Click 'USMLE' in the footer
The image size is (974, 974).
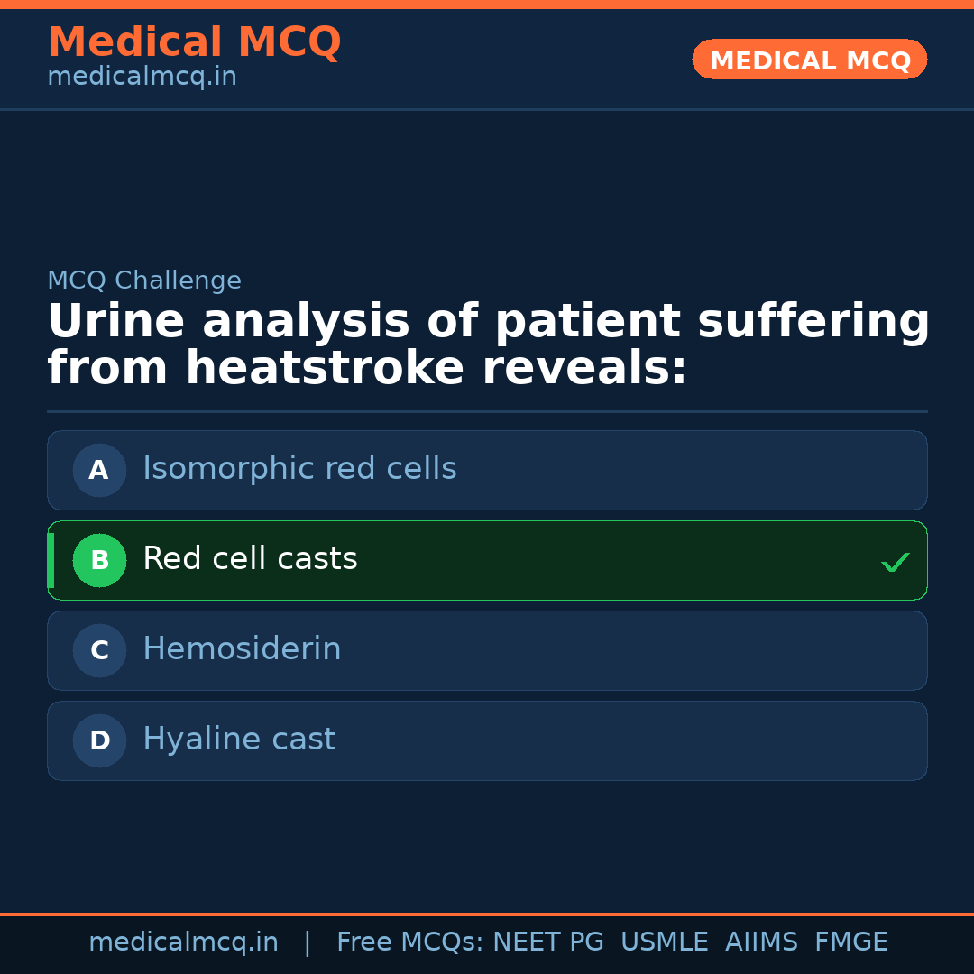664,942
